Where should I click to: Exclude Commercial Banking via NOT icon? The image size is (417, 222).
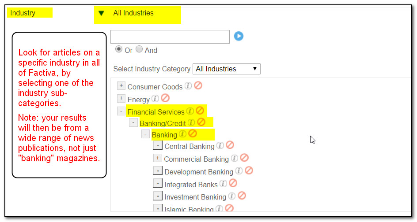tap(244, 158)
